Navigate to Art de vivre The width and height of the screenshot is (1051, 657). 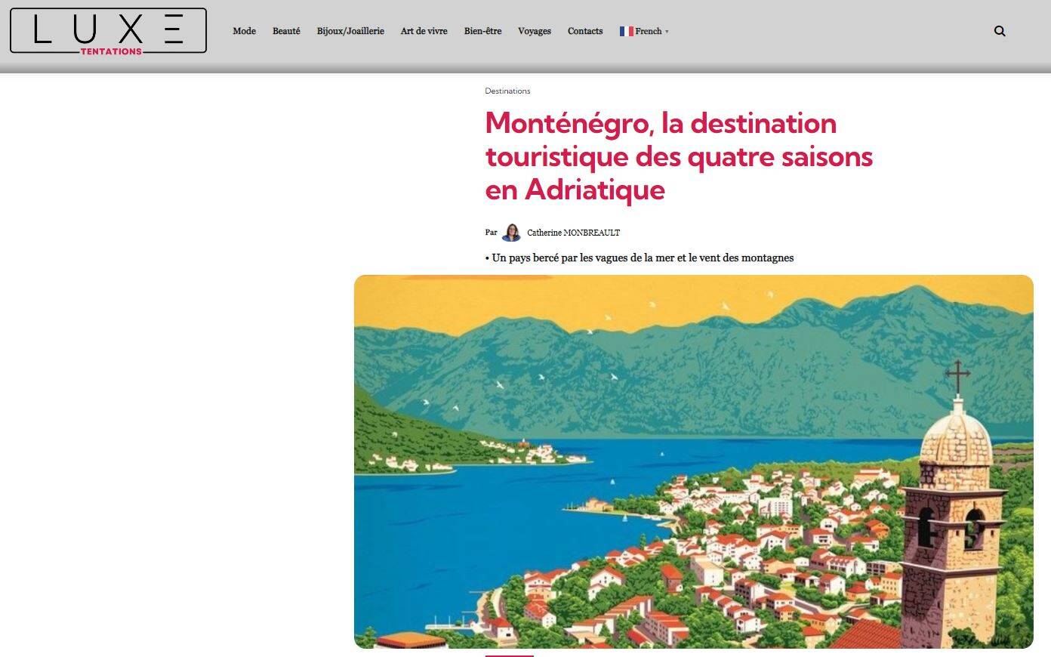tap(424, 31)
